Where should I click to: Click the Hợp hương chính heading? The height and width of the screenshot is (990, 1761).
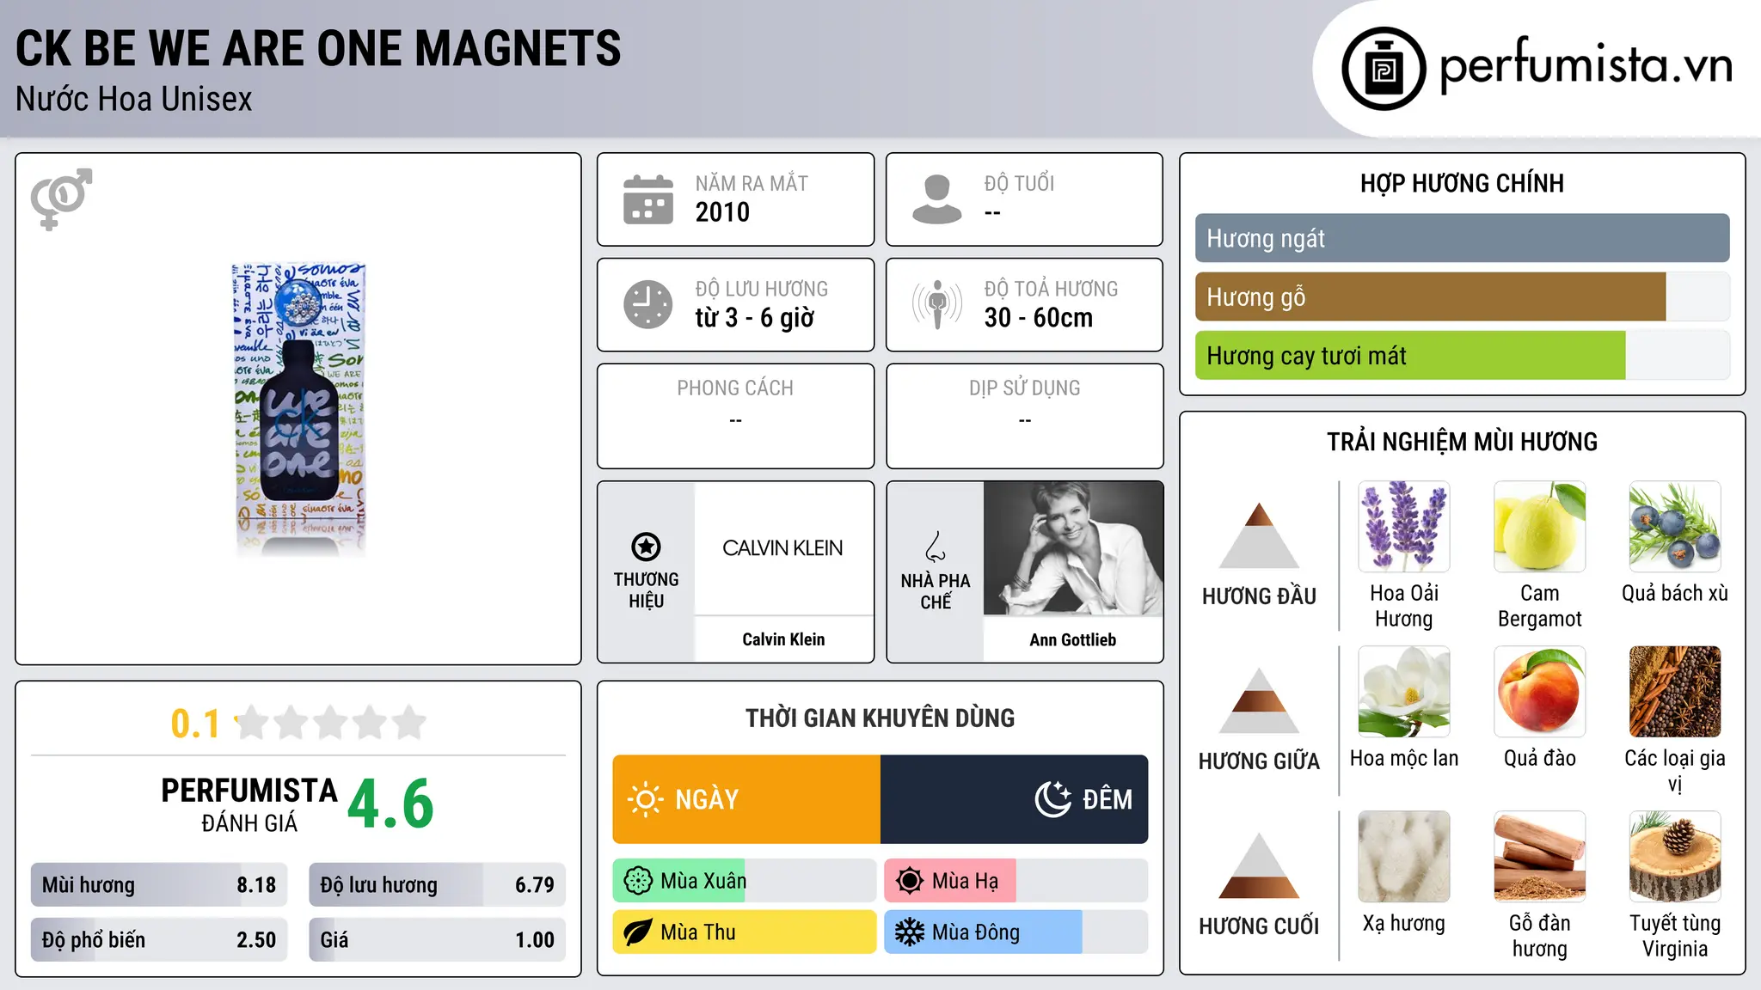point(1462,184)
